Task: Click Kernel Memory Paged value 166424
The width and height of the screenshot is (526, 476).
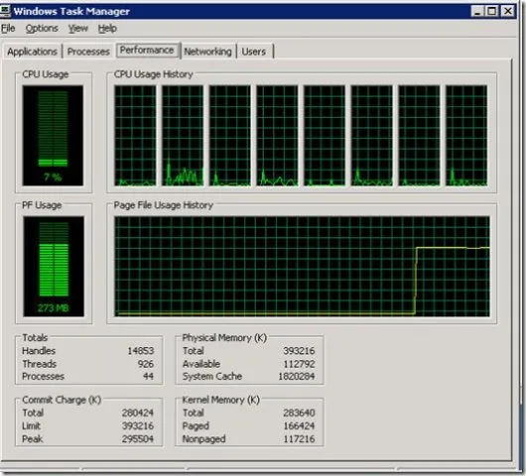Action: [x=299, y=426]
